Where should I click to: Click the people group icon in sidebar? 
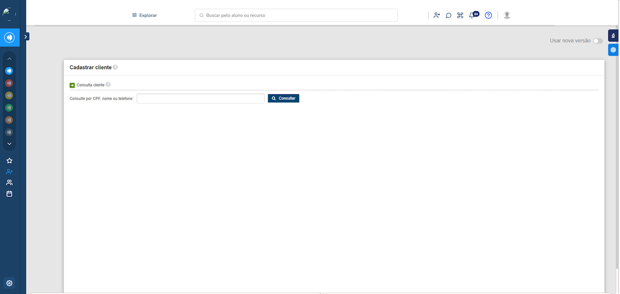9,183
